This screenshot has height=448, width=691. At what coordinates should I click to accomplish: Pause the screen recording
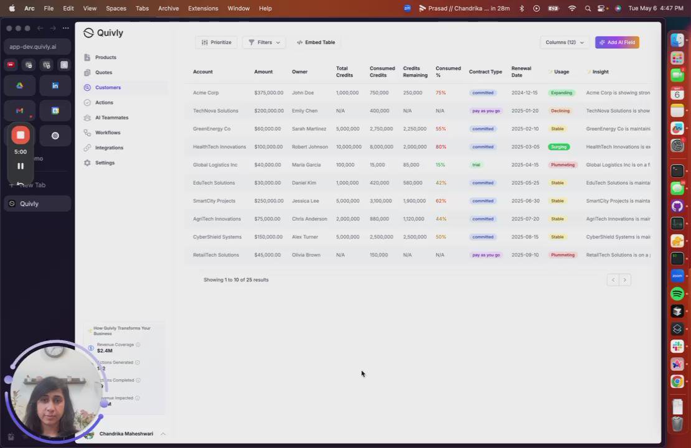click(21, 166)
